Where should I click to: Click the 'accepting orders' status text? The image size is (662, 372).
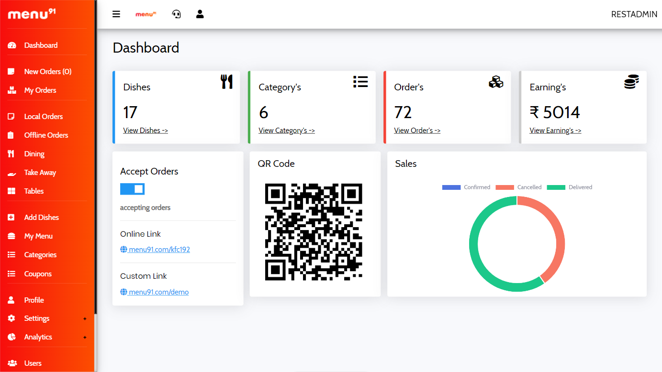[x=145, y=208]
